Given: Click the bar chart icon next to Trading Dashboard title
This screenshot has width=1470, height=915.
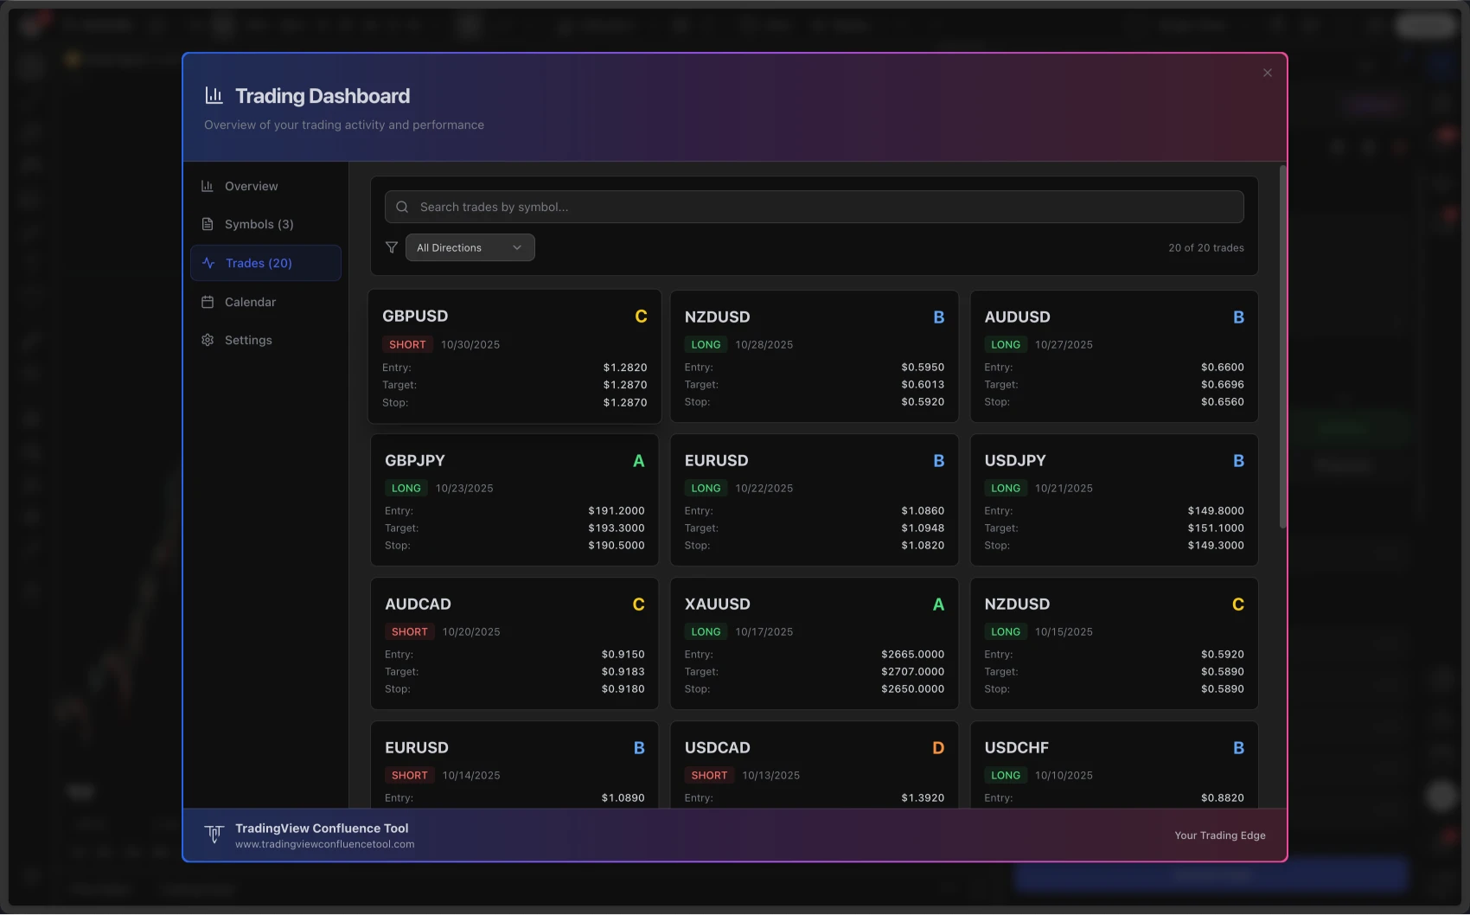Looking at the screenshot, I should 214,95.
